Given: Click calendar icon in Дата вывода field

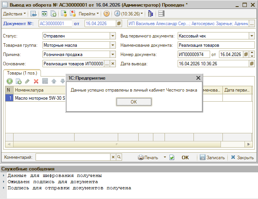Looking at the screenshot, I should [252, 64].
